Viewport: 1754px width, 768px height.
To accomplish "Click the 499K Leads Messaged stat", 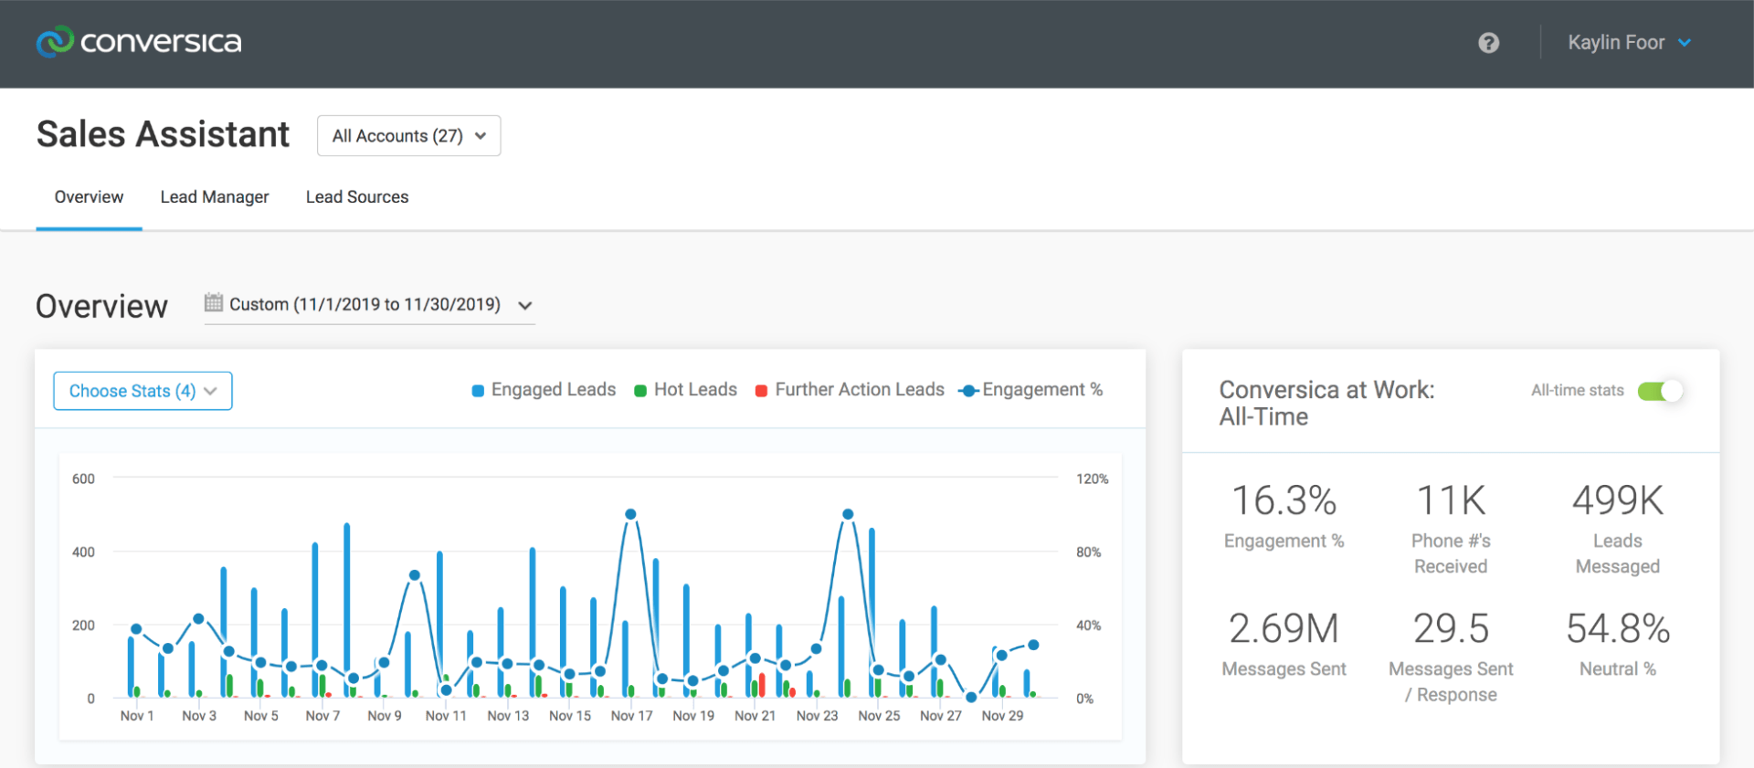I will coord(1618,529).
